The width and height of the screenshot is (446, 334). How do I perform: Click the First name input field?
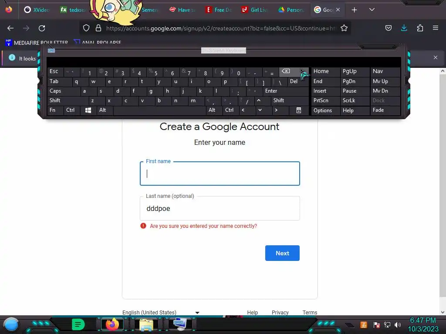click(220, 174)
